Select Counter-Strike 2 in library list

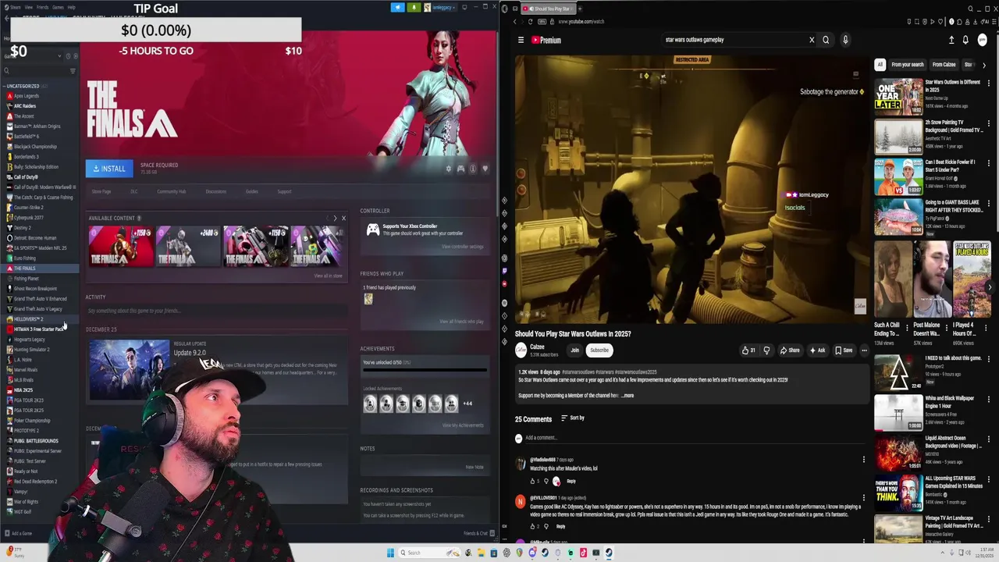pos(28,208)
